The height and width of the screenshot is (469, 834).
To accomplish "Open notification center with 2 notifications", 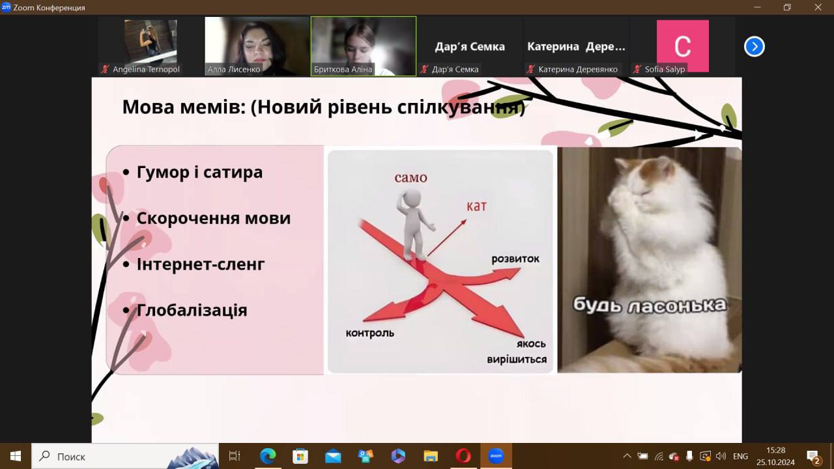I will click(813, 456).
